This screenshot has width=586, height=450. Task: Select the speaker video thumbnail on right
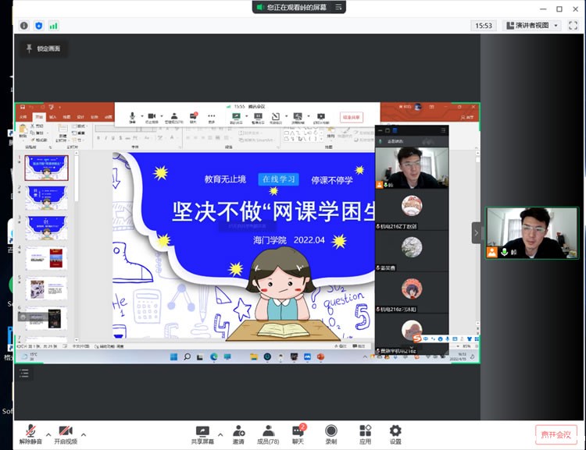click(531, 233)
